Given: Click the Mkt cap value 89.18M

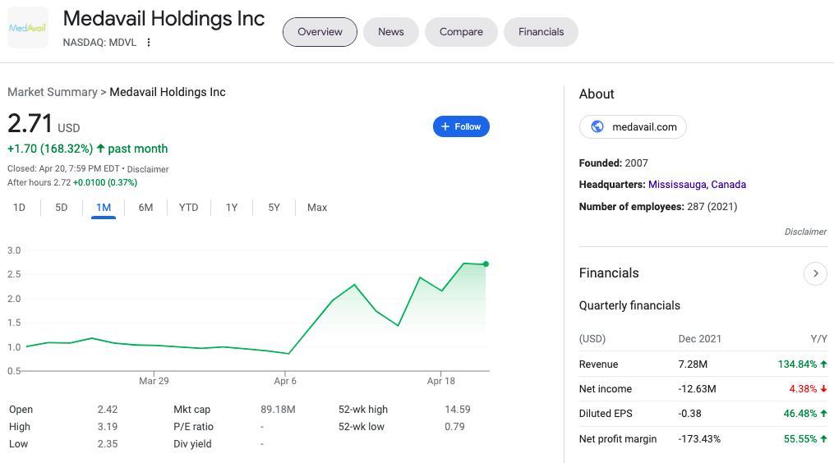Looking at the screenshot, I should [x=278, y=410].
